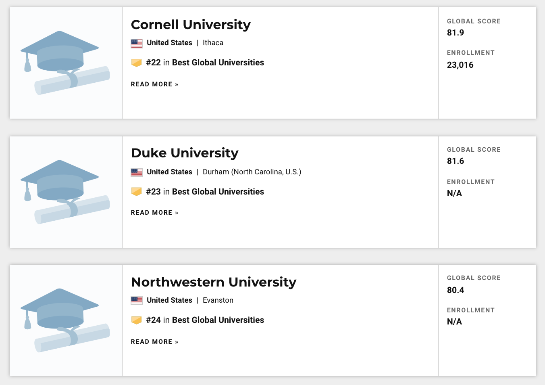Viewport: 545px width, 385px height.
Task: Click Cornell's global score of 81.9
Action: [x=456, y=33]
